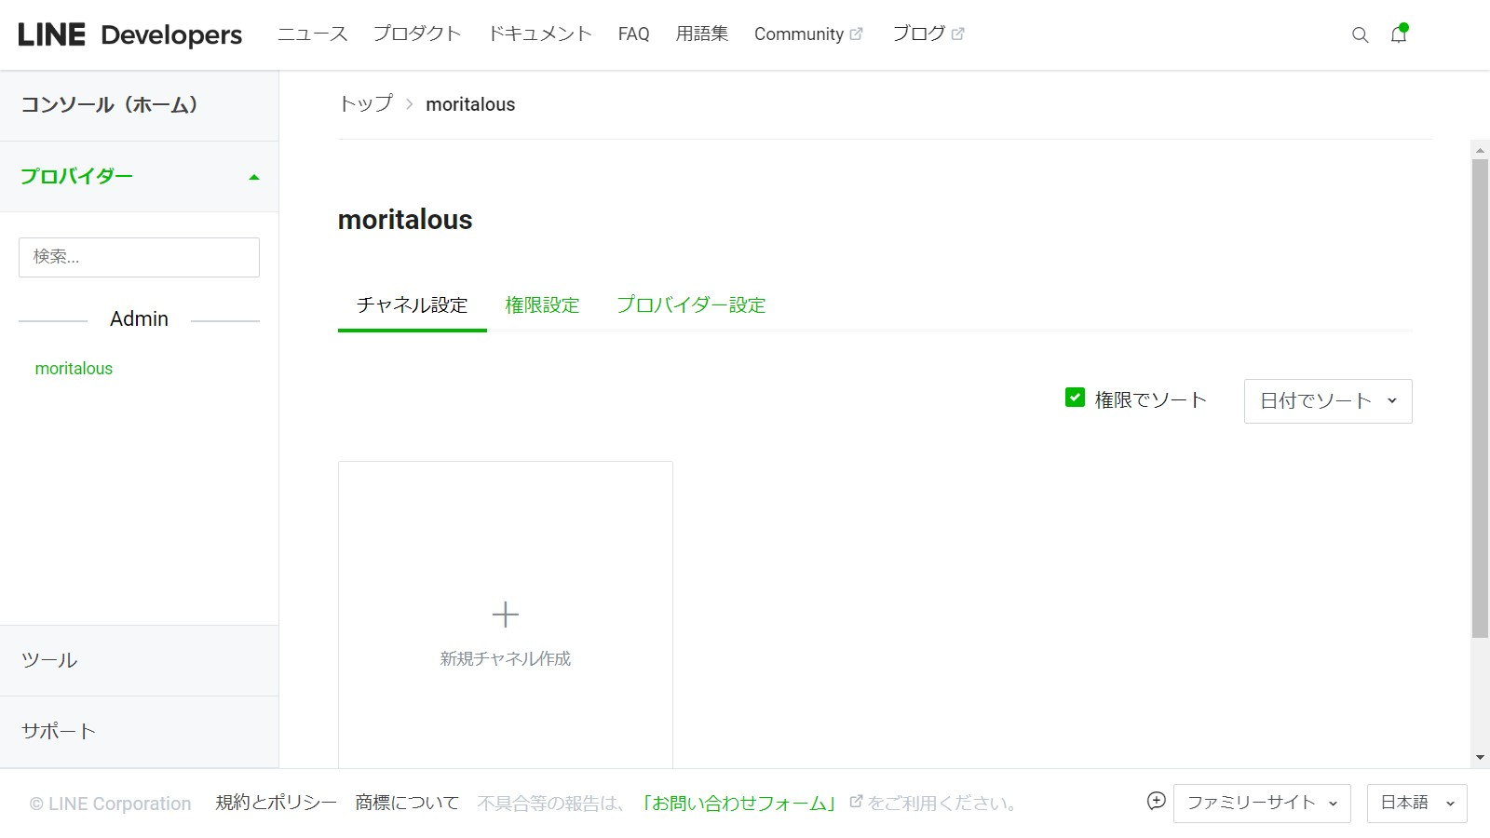The height and width of the screenshot is (838, 1490).
Task: Uncheck the 権限でソート checkbox
Action: tap(1075, 398)
